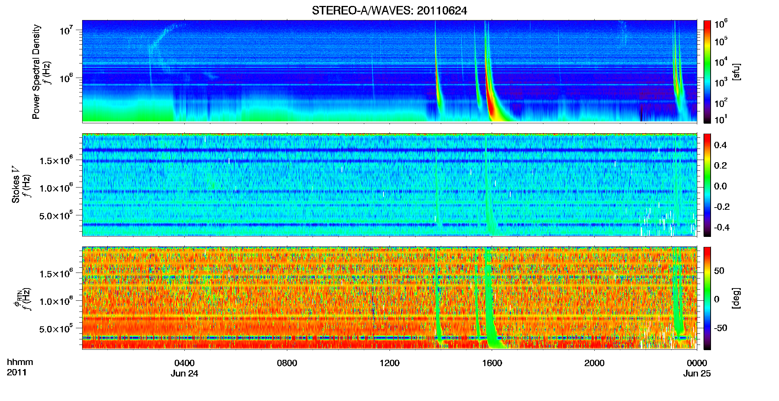Click the Power Spectral Density axis label

[x=36, y=72]
